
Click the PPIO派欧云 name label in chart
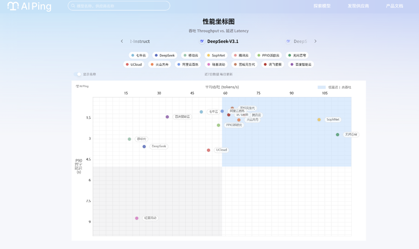click(x=234, y=125)
